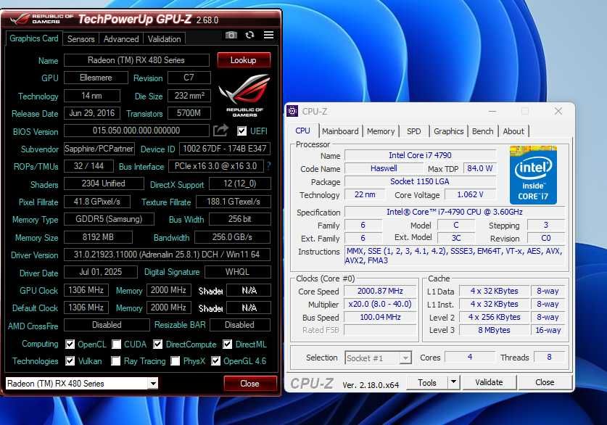This screenshot has width=607, height=425.
Task: Click the Memory Type value GDDR5 (Samsung)
Action: tap(109, 219)
